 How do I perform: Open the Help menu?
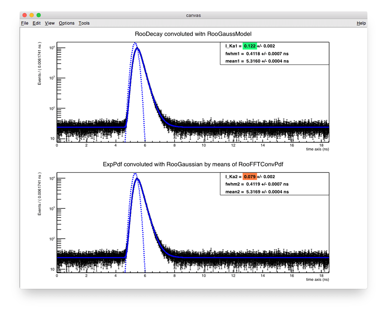pos(361,23)
